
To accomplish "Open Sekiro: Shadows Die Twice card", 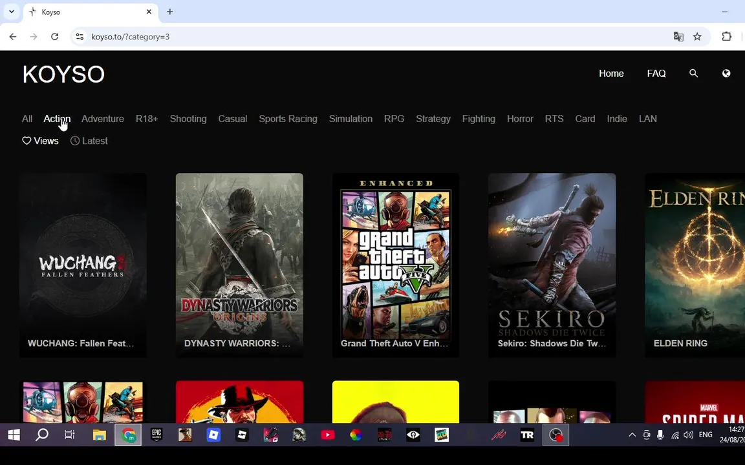I will pyautogui.click(x=552, y=265).
